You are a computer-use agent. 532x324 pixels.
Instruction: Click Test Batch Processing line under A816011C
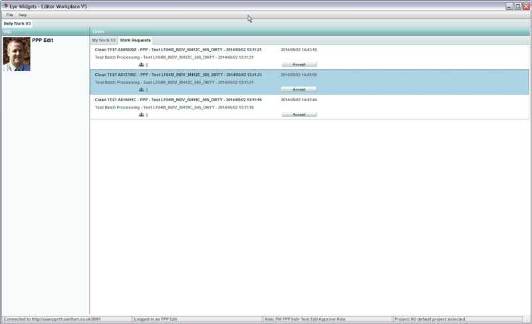click(x=174, y=108)
